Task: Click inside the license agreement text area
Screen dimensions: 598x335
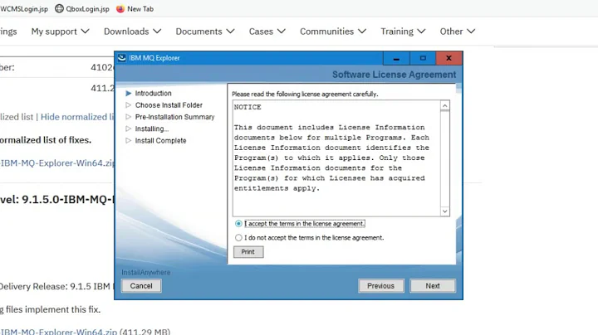Action: (336, 158)
